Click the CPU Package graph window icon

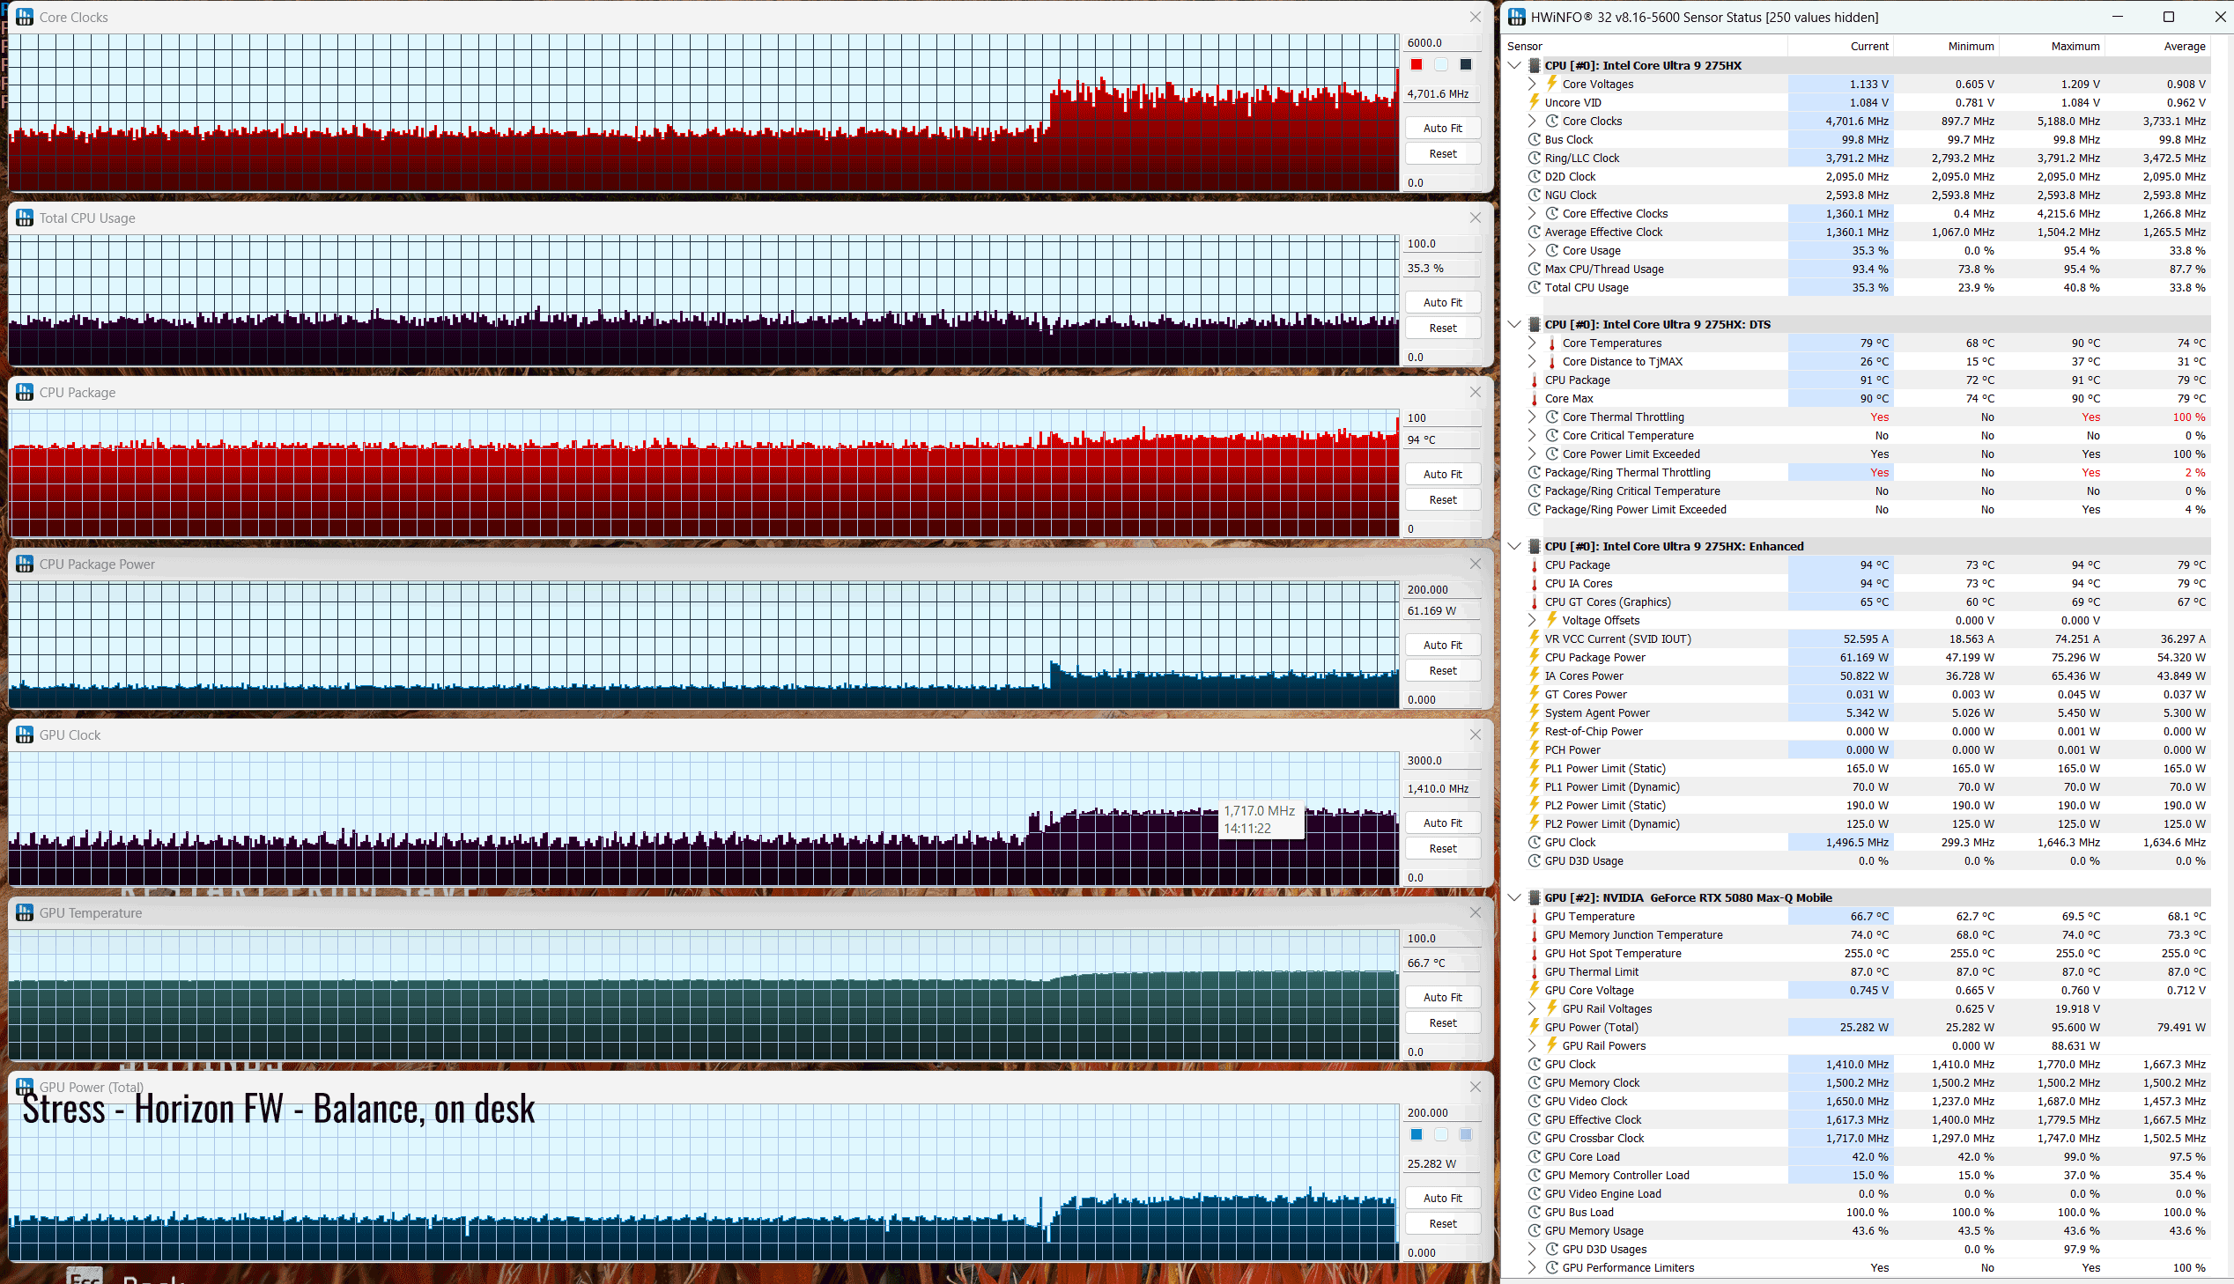pos(25,393)
